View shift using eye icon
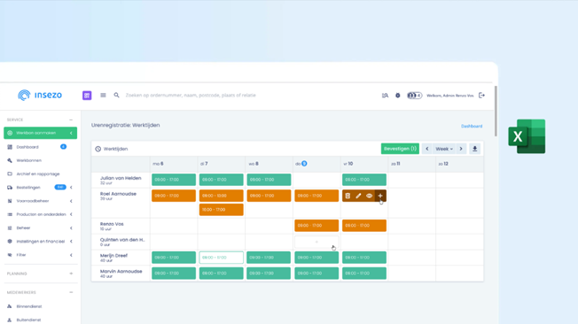 coord(369,196)
